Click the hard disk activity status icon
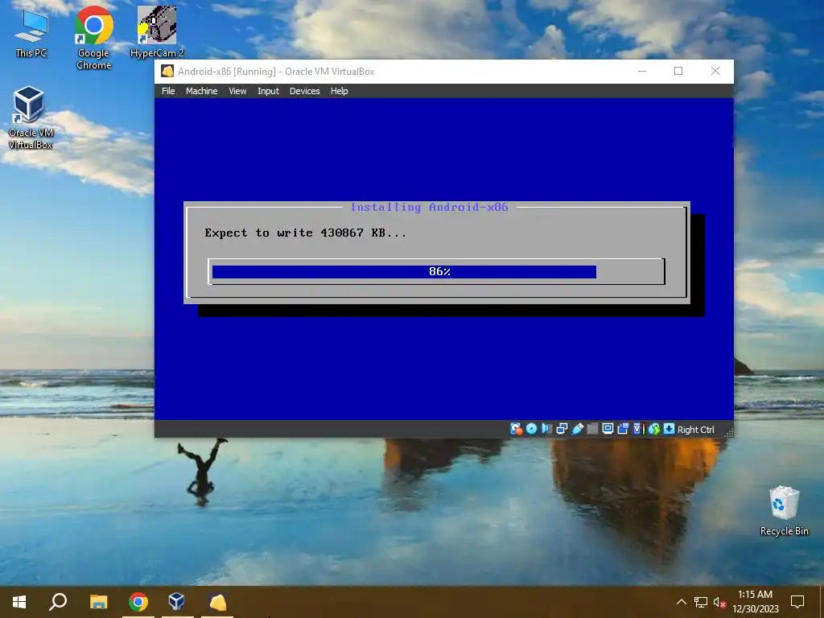This screenshot has height=618, width=824. [516, 429]
